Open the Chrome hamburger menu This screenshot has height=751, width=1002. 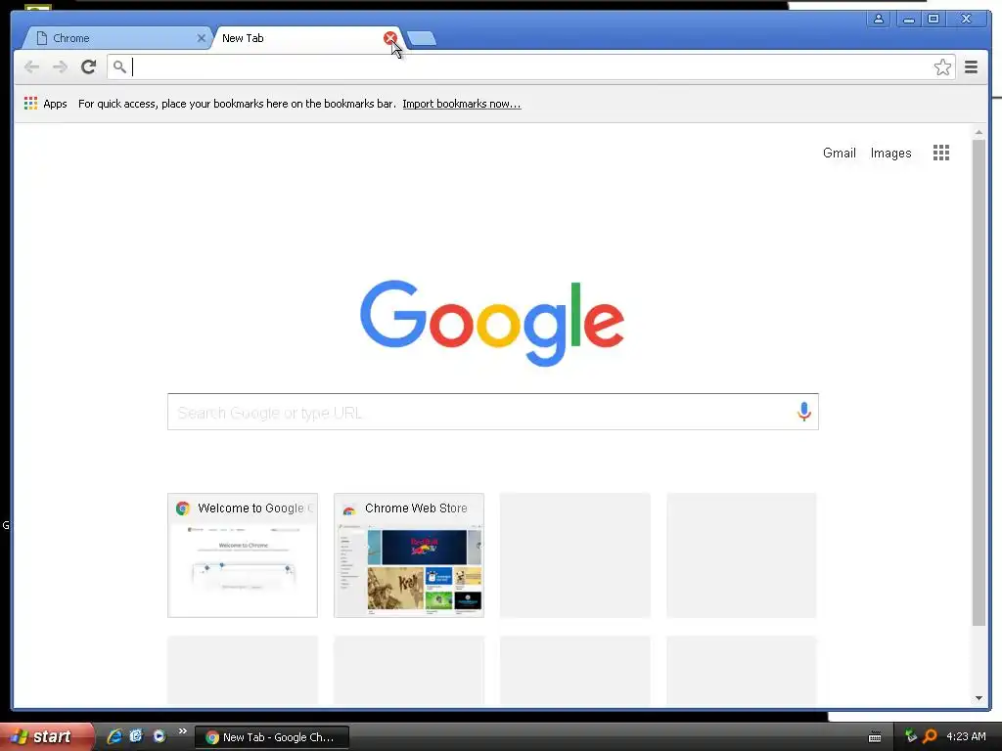pos(971,67)
